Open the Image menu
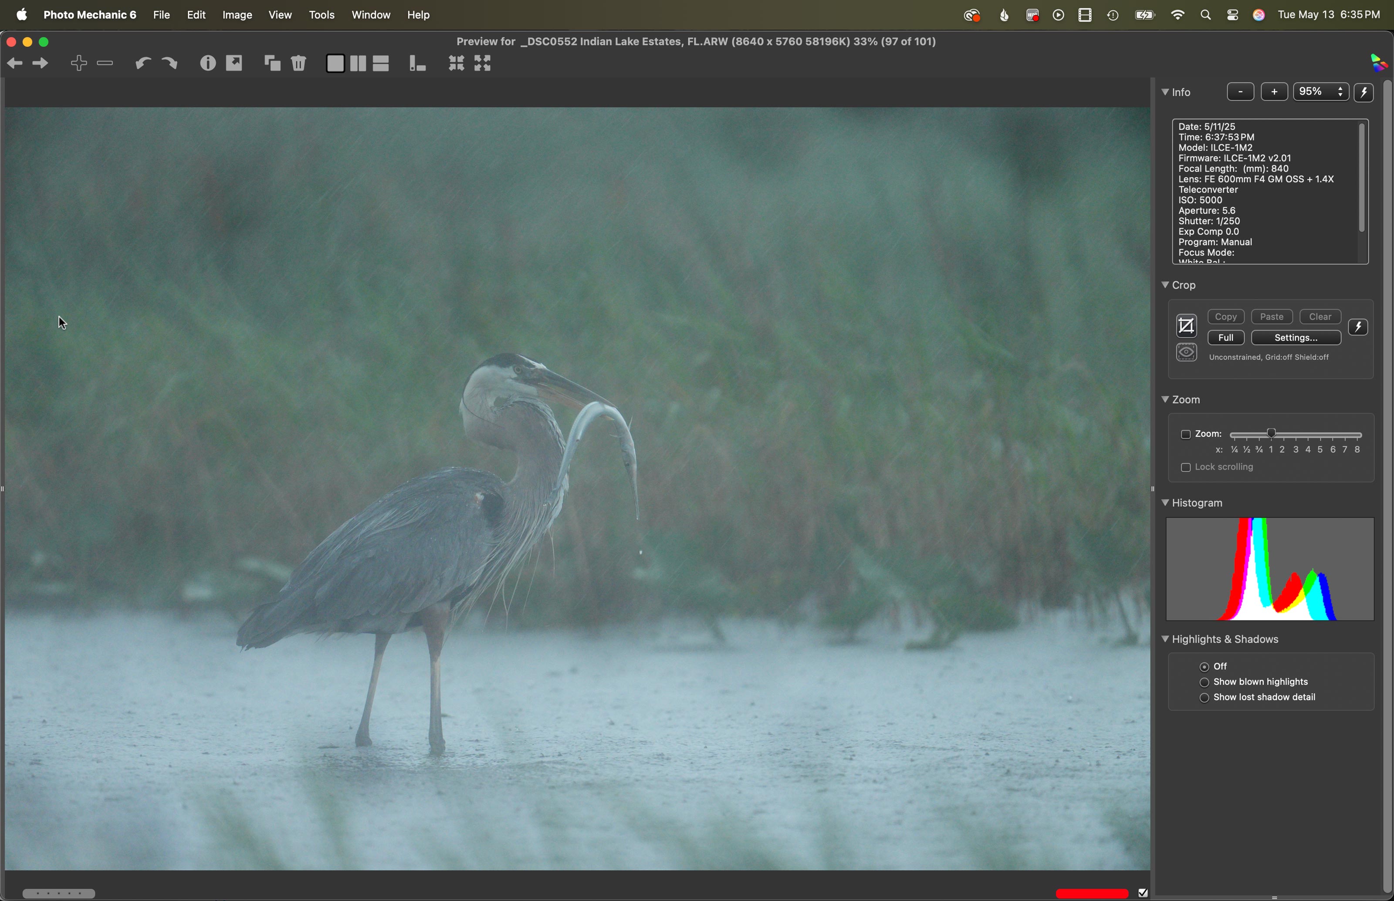The width and height of the screenshot is (1394, 901). coord(237,15)
